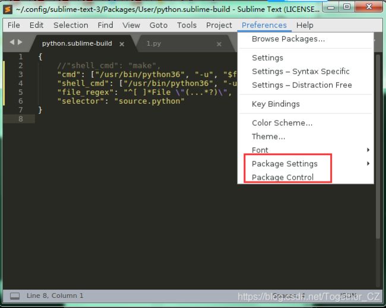Click the commented //"shell_cmd" line
386x308 pixels.
(109, 66)
